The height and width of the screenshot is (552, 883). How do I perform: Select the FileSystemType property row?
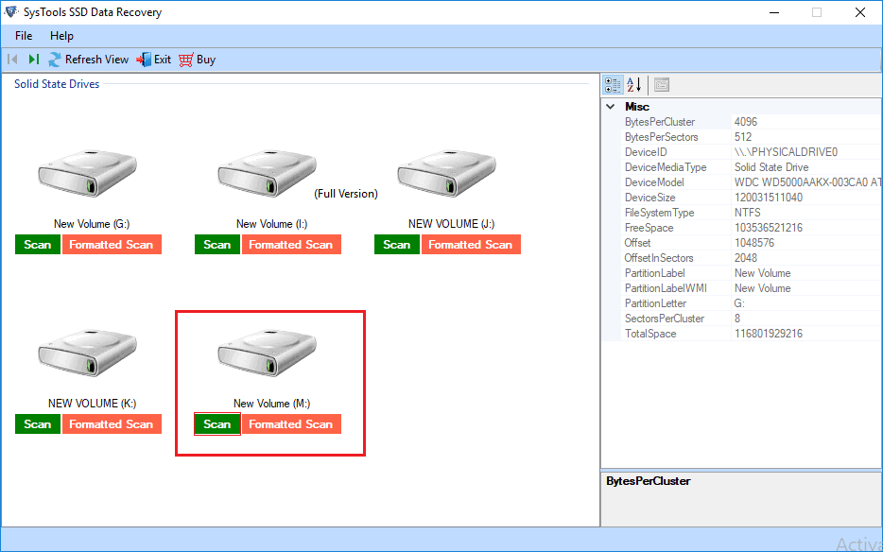pyautogui.click(x=659, y=213)
